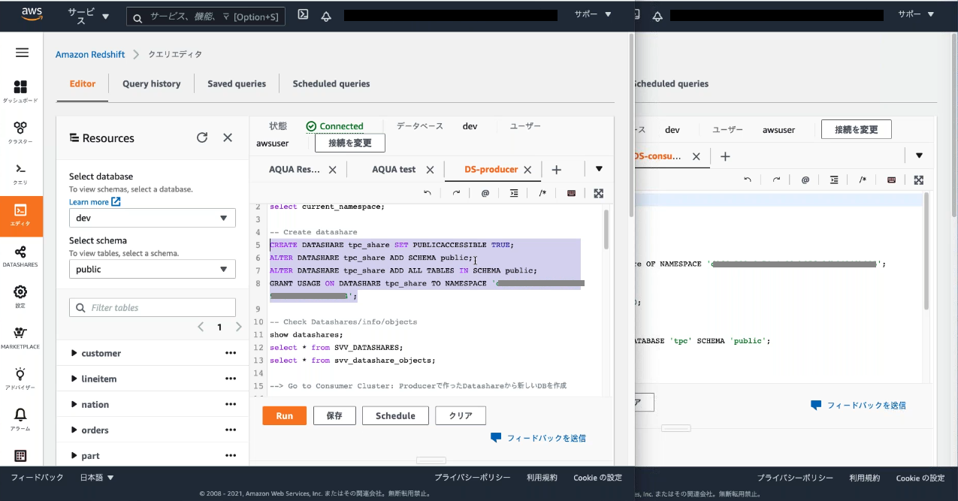
Task: Toggle comment icon in left editor toolbar
Action: coord(542,193)
